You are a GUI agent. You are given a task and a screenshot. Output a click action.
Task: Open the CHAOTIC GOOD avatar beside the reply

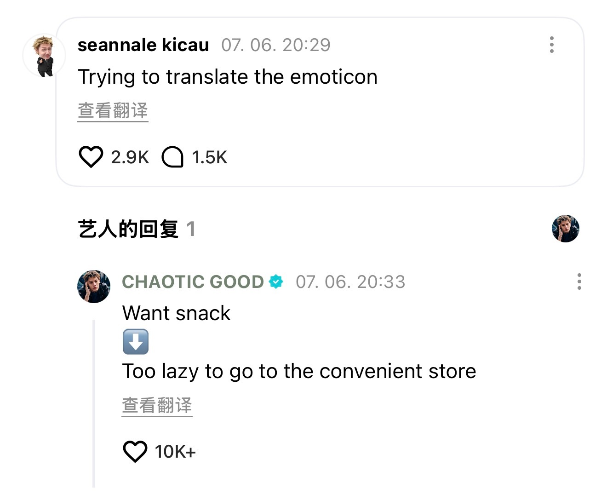(x=94, y=286)
